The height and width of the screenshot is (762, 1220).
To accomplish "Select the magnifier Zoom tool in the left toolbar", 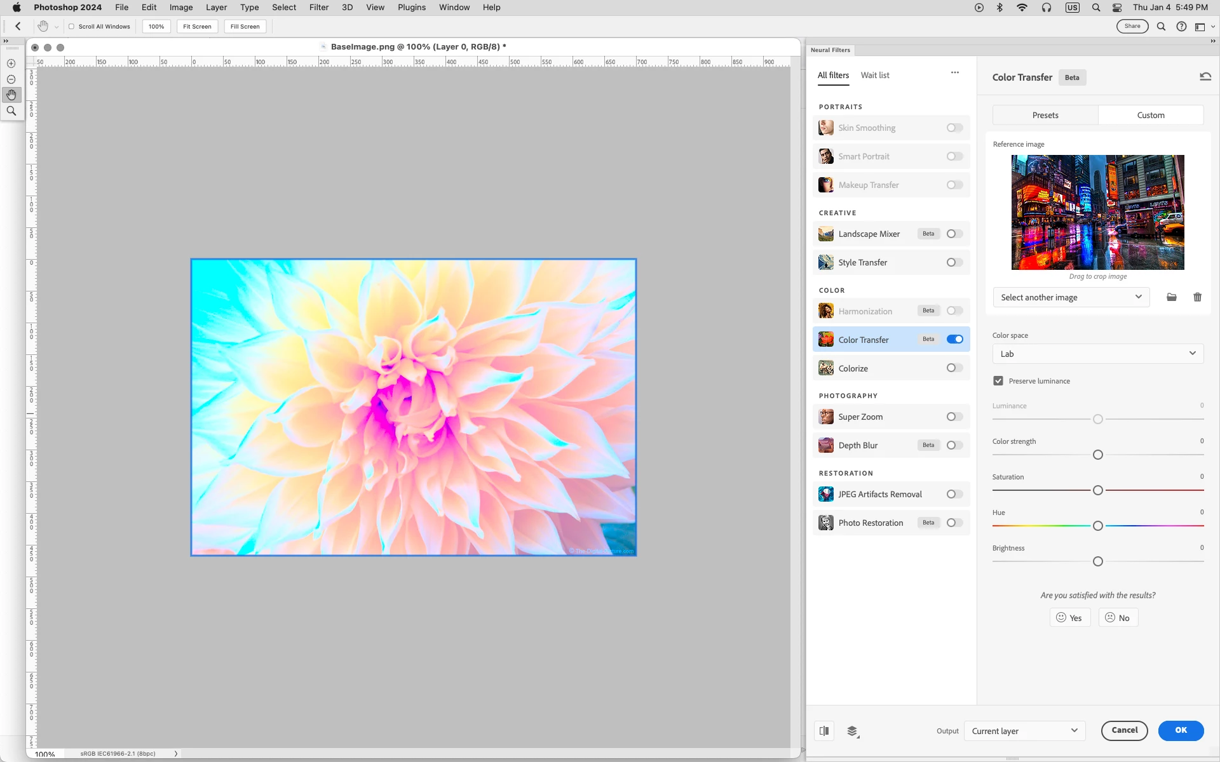I will pyautogui.click(x=11, y=111).
